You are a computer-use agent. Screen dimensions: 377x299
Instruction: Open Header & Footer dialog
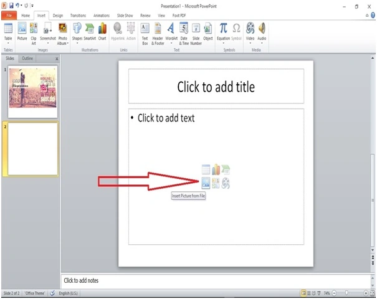pyautogui.click(x=158, y=34)
